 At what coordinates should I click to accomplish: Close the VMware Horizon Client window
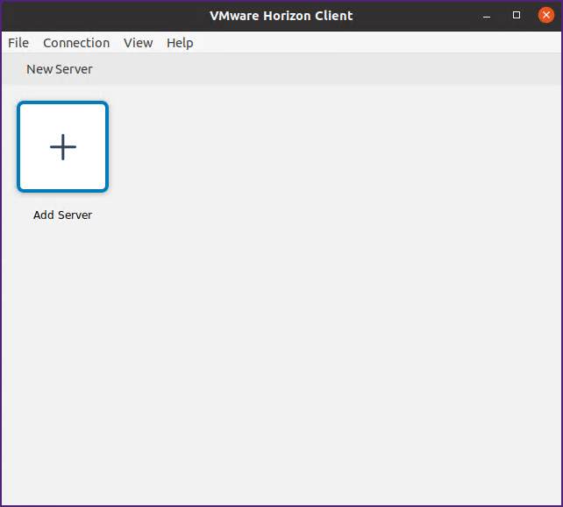[x=545, y=15]
